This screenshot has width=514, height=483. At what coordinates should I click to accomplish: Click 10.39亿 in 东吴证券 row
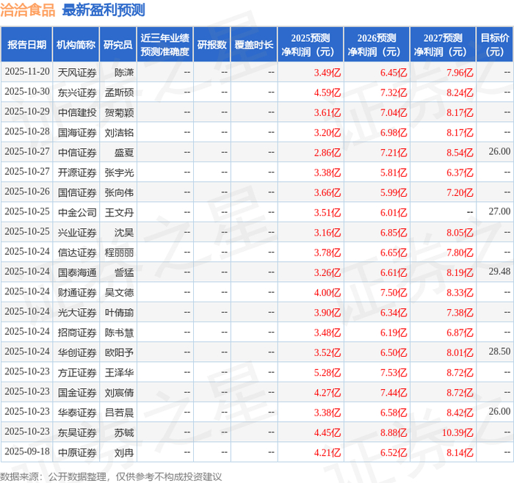(457, 432)
